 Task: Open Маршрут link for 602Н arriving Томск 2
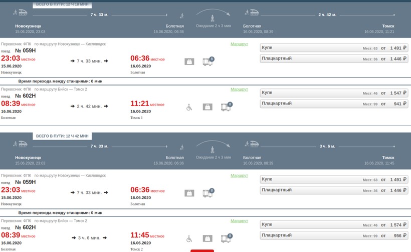239,220
